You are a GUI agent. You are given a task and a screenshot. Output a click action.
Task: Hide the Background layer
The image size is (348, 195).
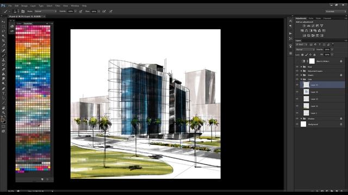coord(297,124)
